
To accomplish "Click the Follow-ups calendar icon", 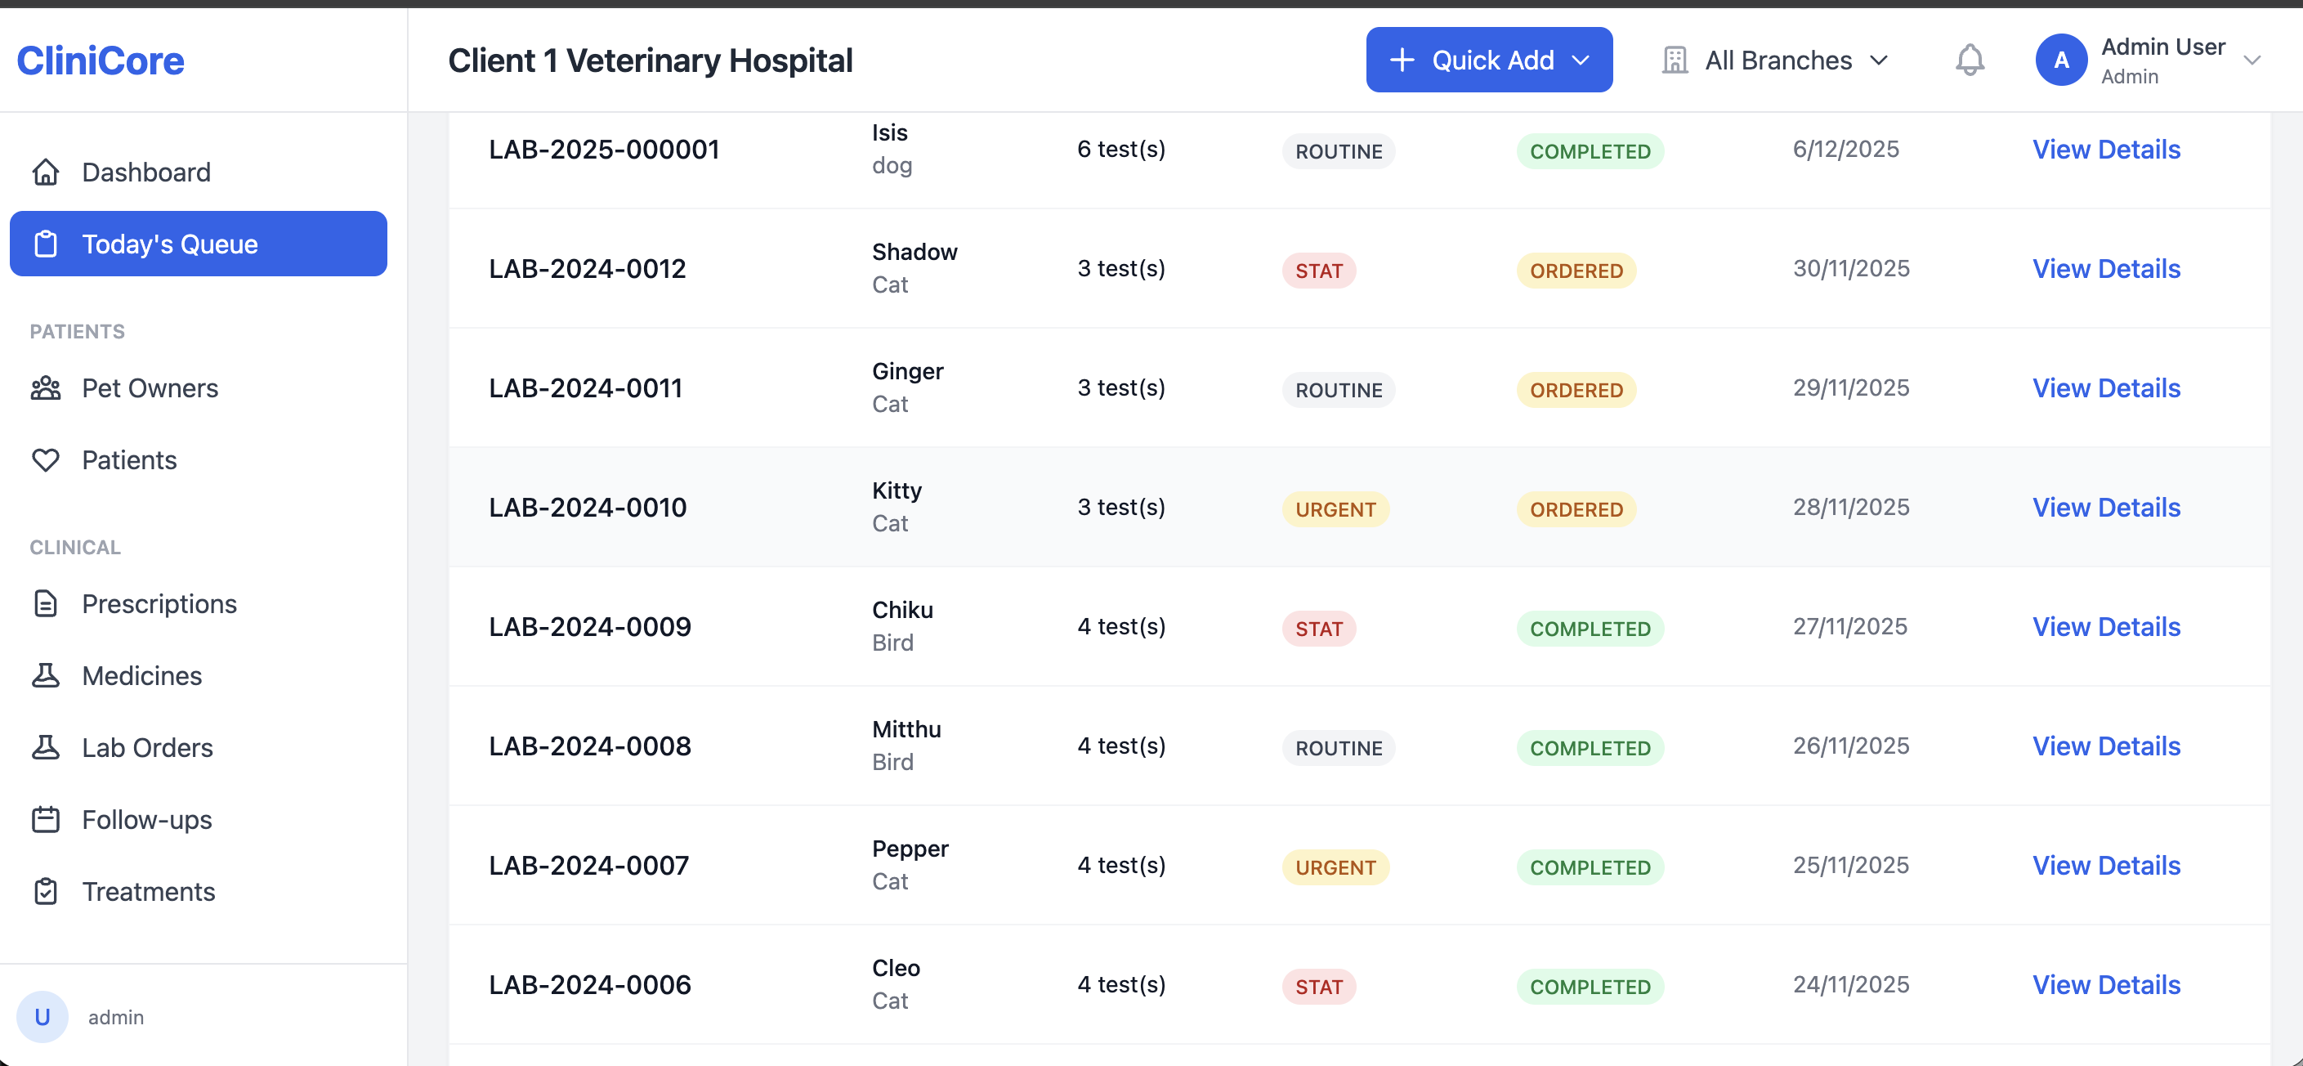I will coord(46,819).
